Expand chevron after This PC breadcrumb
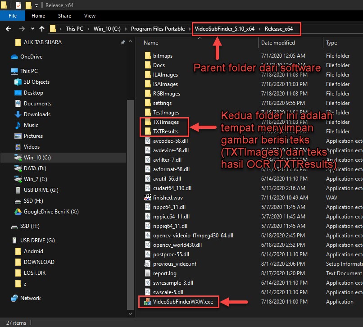The image size is (363, 327). pyautogui.click(x=88, y=29)
